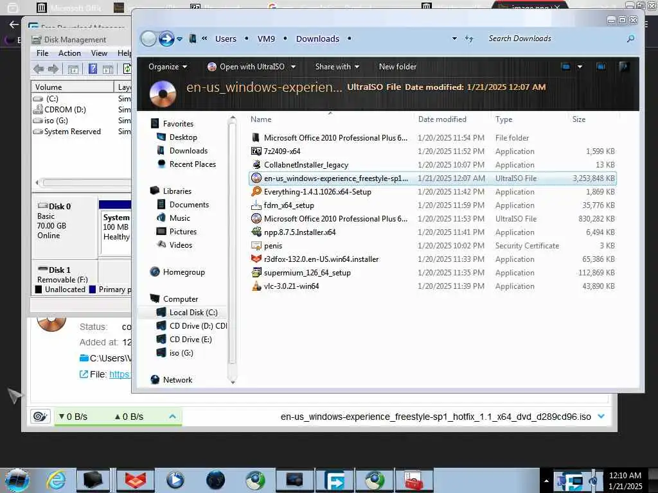Click the search magnifier icon
Image resolution: width=658 pixels, height=493 pixels.
(x=630, y=39)
